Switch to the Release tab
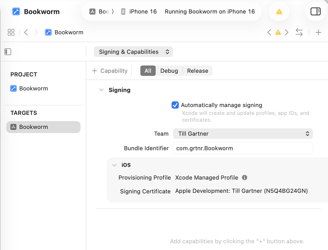 [198, 71]
